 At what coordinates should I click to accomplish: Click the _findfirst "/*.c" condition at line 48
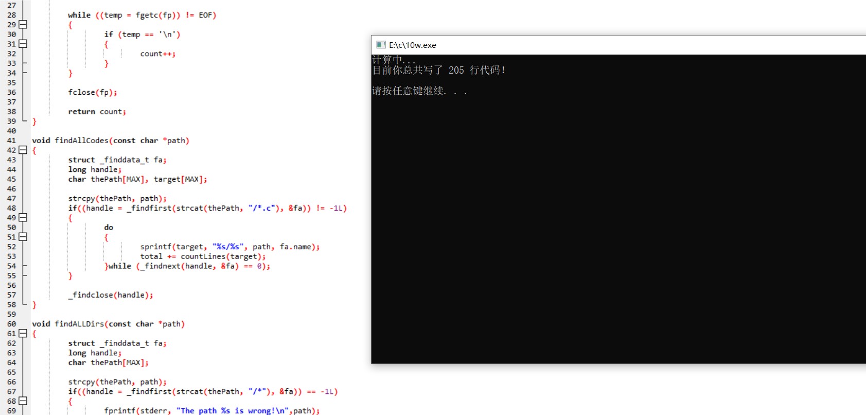click(x=207, y=208)
